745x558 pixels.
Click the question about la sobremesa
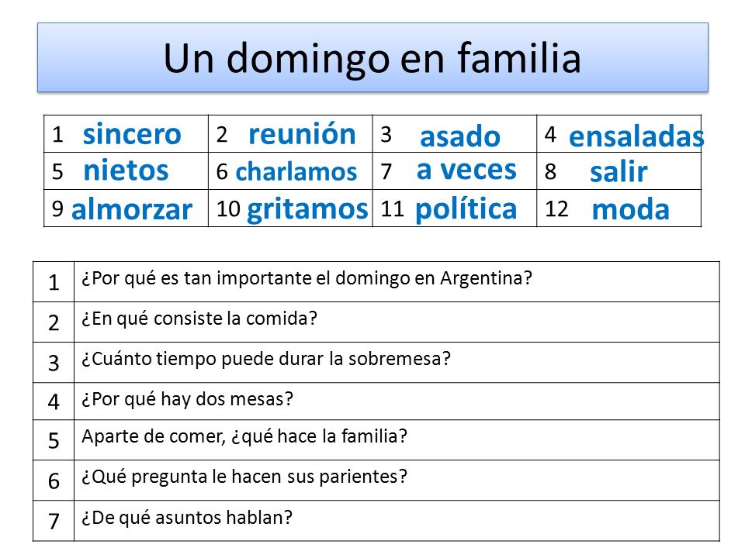tap(266, 359)
